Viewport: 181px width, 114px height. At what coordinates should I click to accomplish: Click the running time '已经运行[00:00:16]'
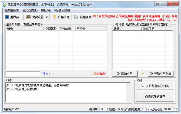click(164, 109)
